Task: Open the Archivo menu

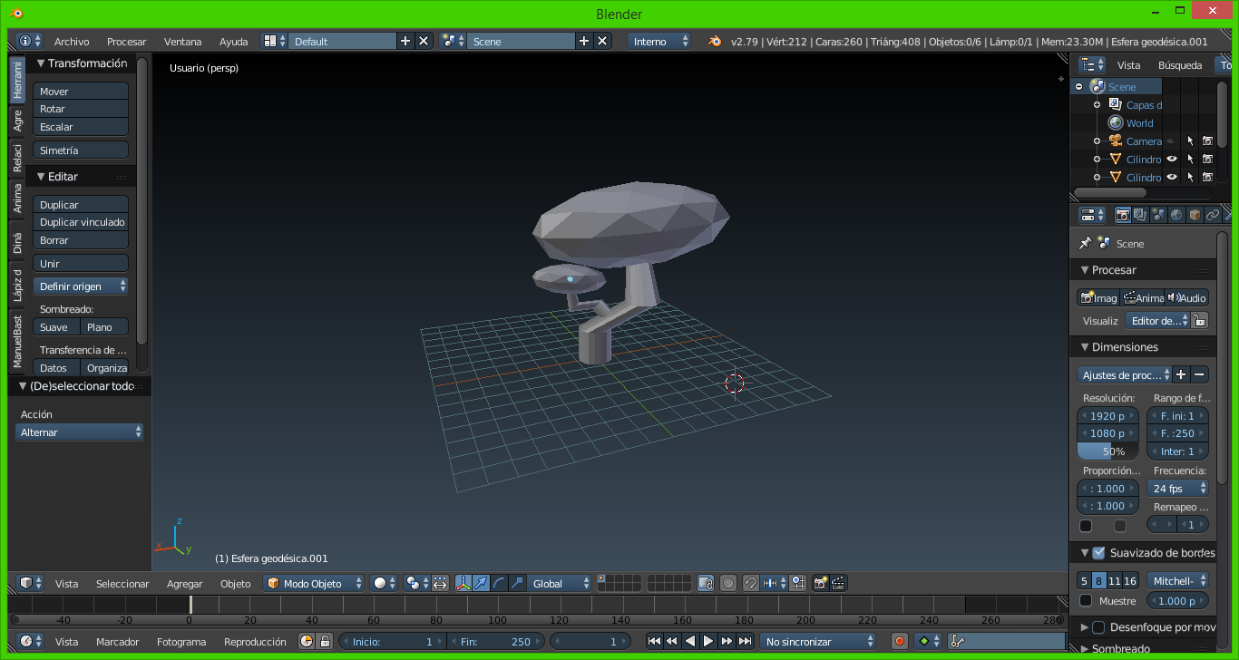Action: pos(72,42)
